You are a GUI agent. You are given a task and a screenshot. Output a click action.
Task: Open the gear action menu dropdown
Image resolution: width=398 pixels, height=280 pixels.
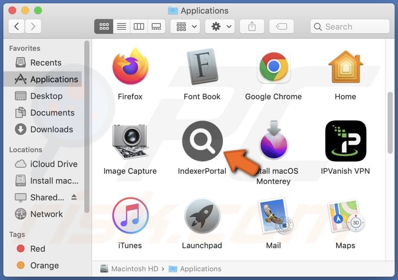[x=220, y=26]
